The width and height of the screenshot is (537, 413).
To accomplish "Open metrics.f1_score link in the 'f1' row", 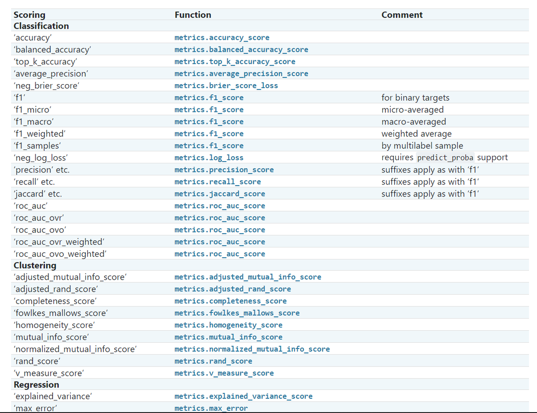I will click(209, 98).
